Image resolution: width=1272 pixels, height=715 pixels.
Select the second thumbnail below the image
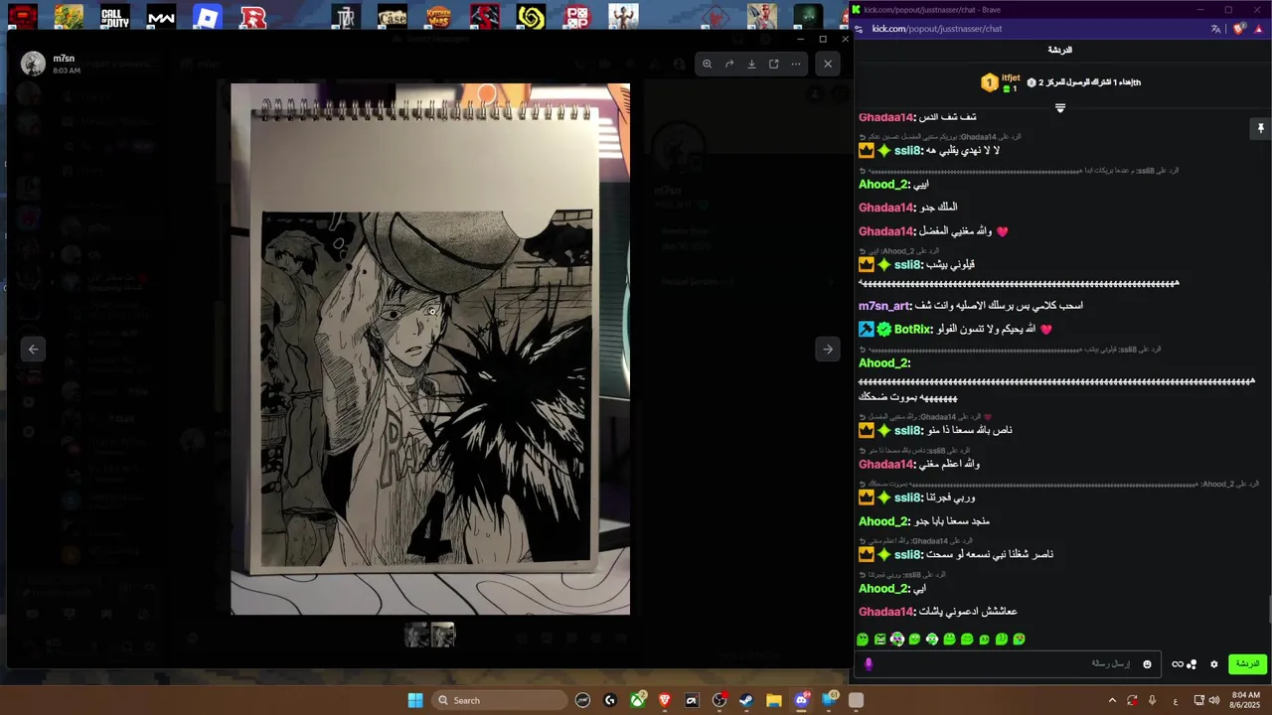pos(443,635)
